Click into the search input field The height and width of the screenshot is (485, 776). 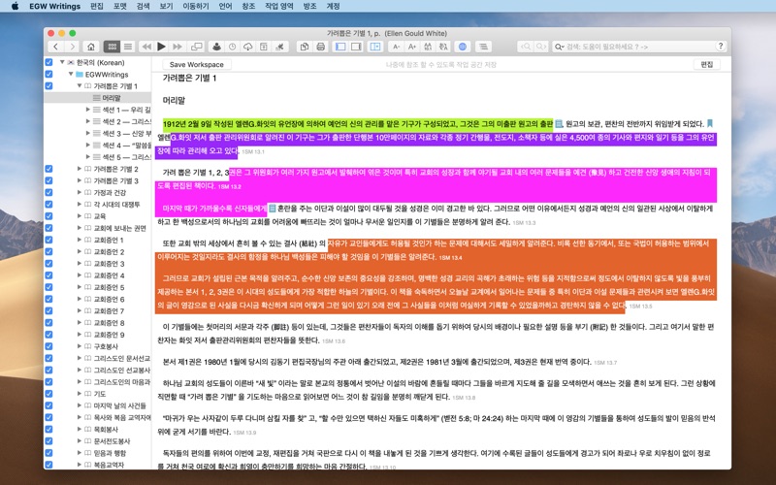pos(638,47)
